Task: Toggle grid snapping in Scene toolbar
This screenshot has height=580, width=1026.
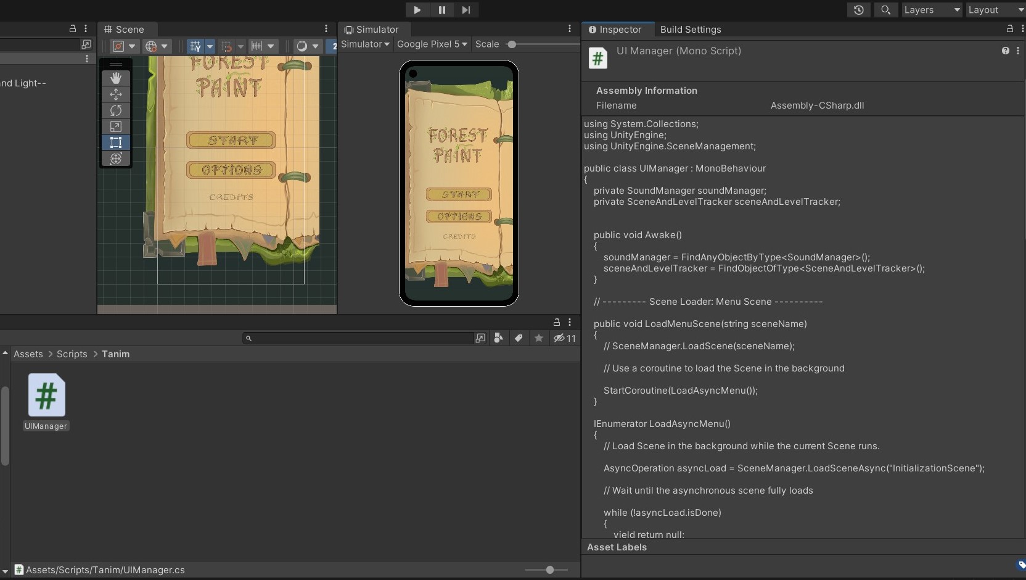Action: coord(226,46)
